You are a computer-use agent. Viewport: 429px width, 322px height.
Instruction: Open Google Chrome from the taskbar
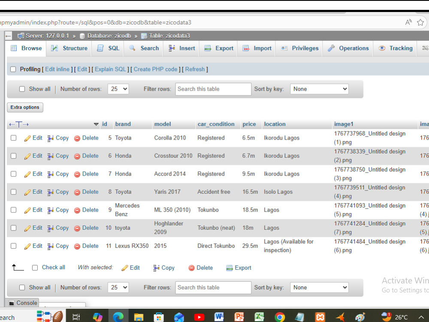280,317
